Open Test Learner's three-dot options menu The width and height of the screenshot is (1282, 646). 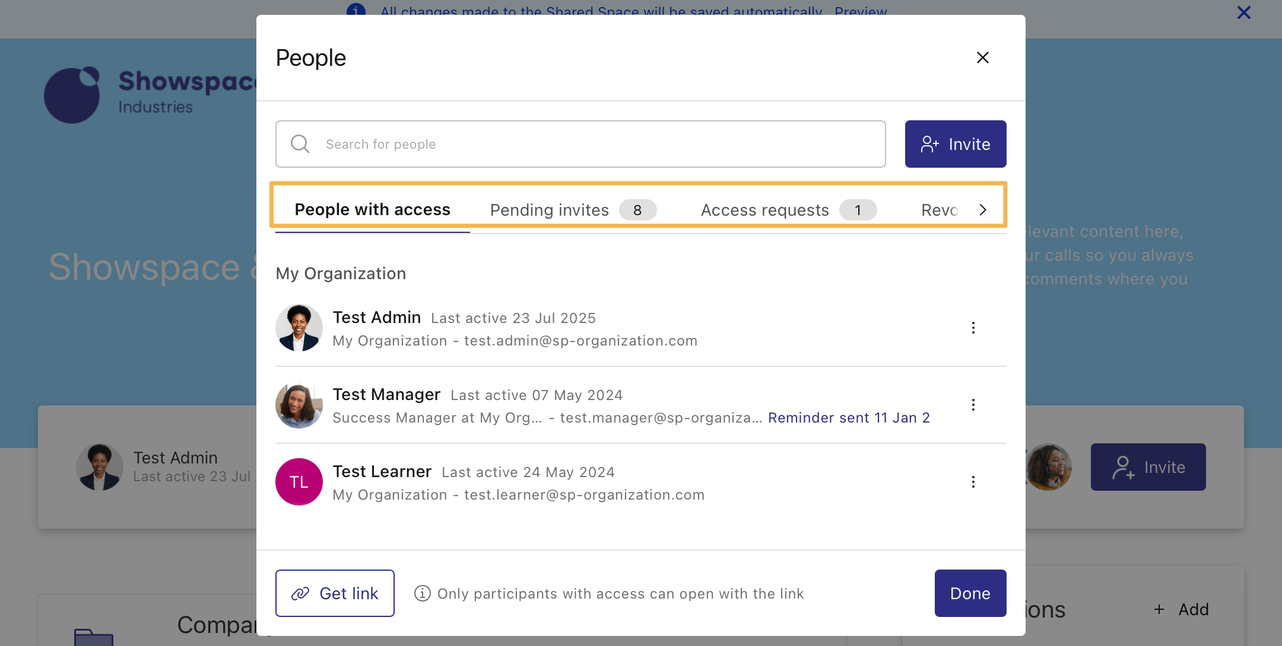click(x=973, y=482)
